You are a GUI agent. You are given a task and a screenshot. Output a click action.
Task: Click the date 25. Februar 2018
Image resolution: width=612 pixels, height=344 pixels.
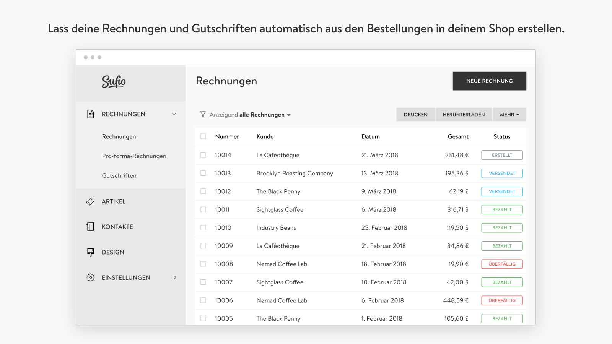384,227
